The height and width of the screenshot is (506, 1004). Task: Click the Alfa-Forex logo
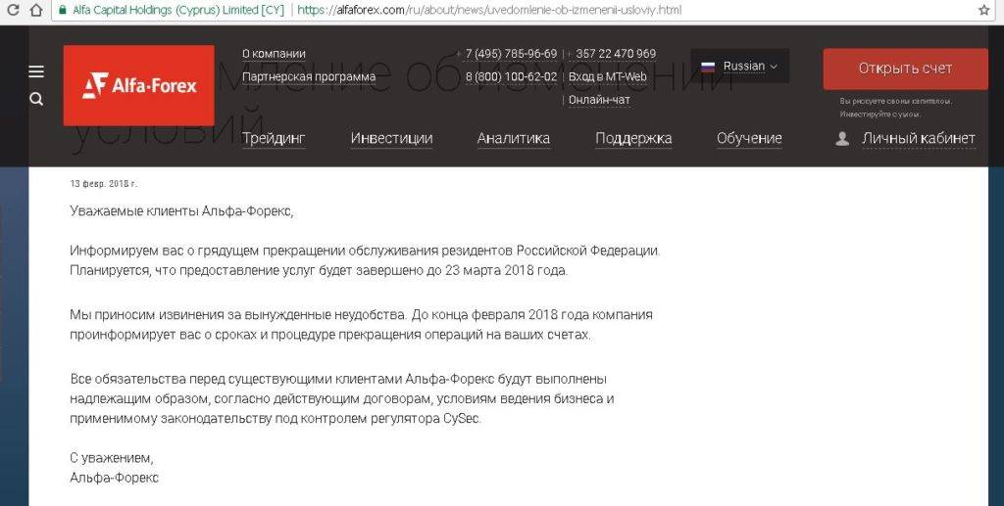pyautogui.click(x=139, y=85)
